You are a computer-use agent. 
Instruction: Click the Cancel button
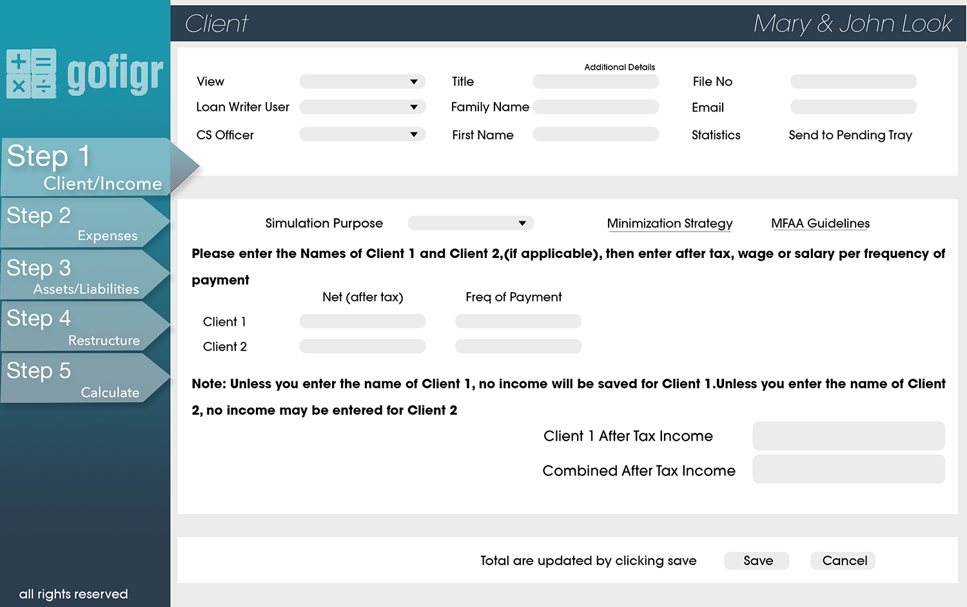[x=844, y=561]
